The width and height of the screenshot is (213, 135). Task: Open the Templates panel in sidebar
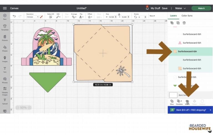pyautogui.click(x=5, y=27)
